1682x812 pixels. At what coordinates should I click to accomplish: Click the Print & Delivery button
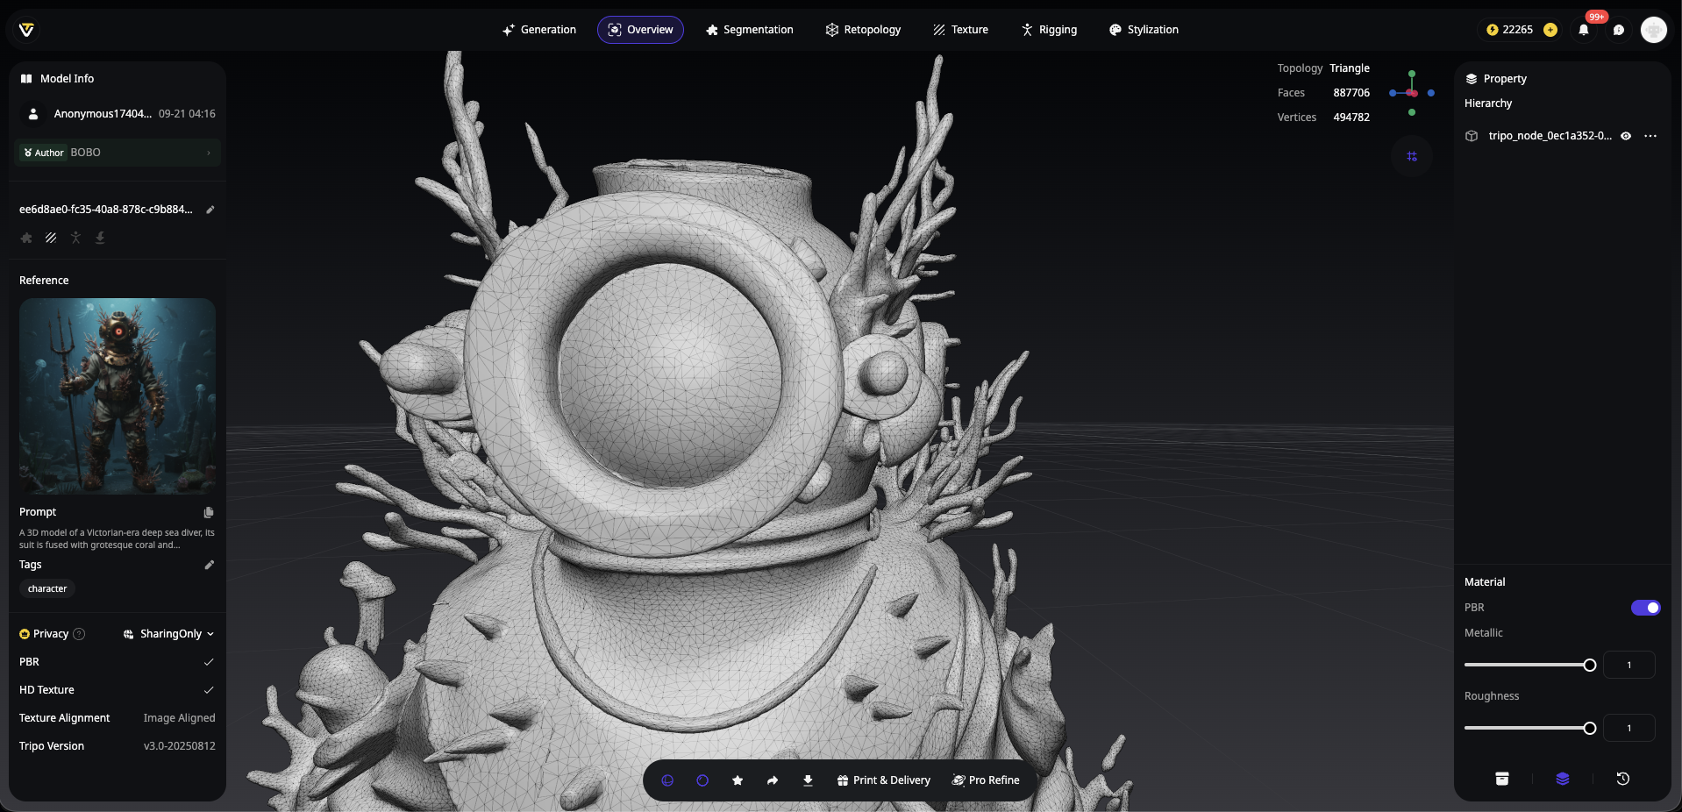(x=883, y=780)
